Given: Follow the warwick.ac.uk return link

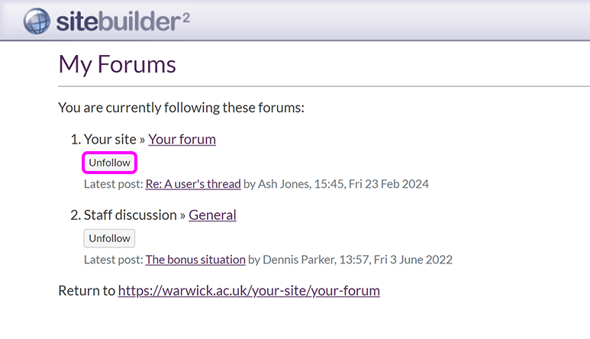Looking at the screenshot, I should coord(249,291).
